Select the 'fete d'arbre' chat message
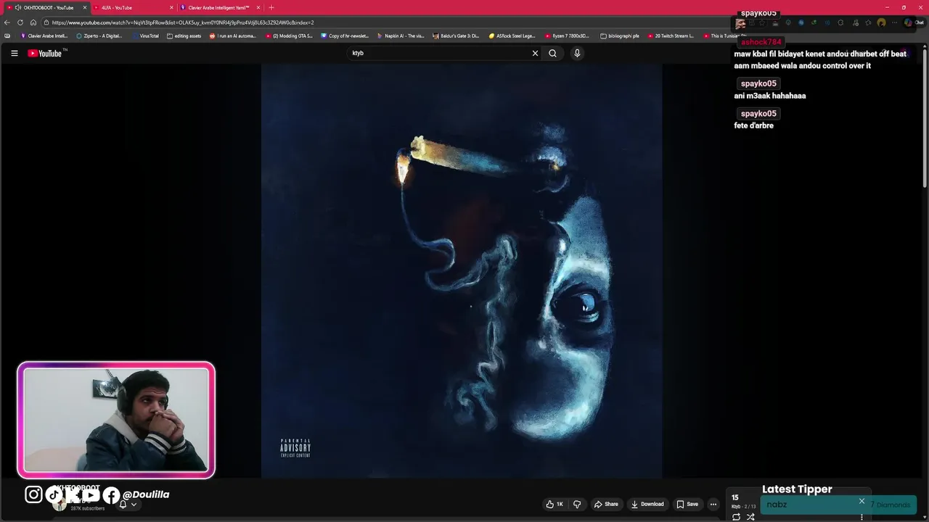The height and width of the screenshot is (522, 929). (753, 125)
